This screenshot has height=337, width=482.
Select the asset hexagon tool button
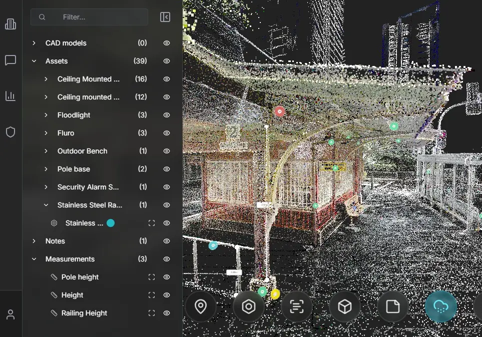click(249, 306)
